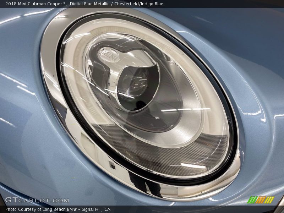Click the '2018 Mini Clubman Cooper S' title text

(36, 4)
